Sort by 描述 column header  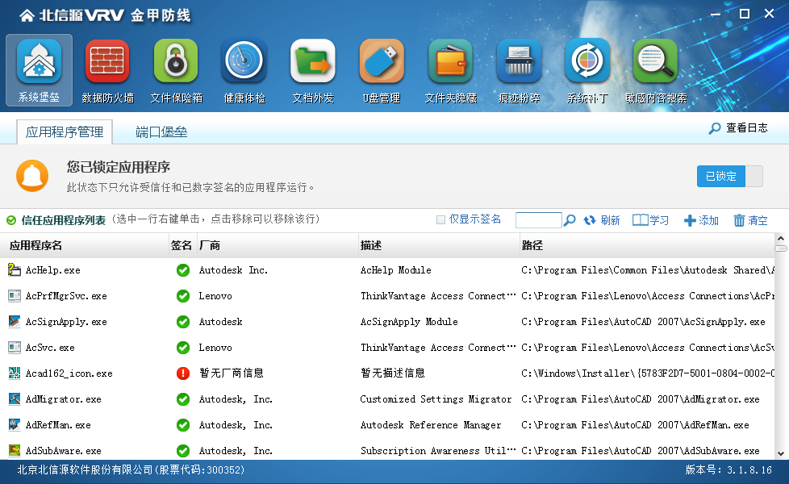point(439,245)
